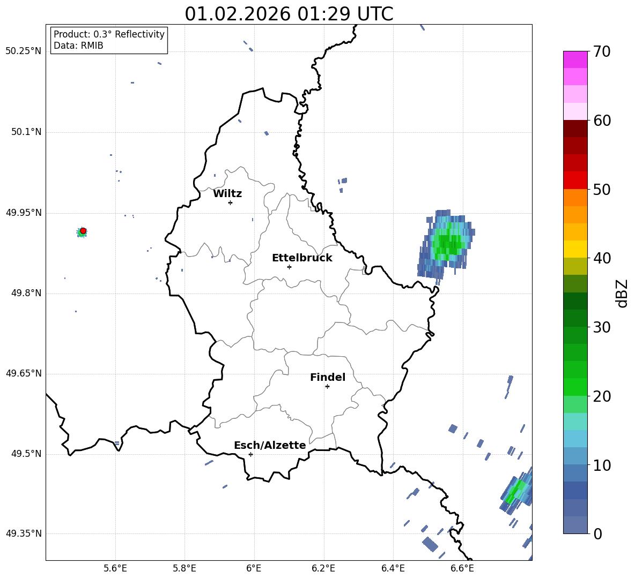The image size is (635, 579).
Task: Click the colorbar tick label 60
Action: point(602,121)
